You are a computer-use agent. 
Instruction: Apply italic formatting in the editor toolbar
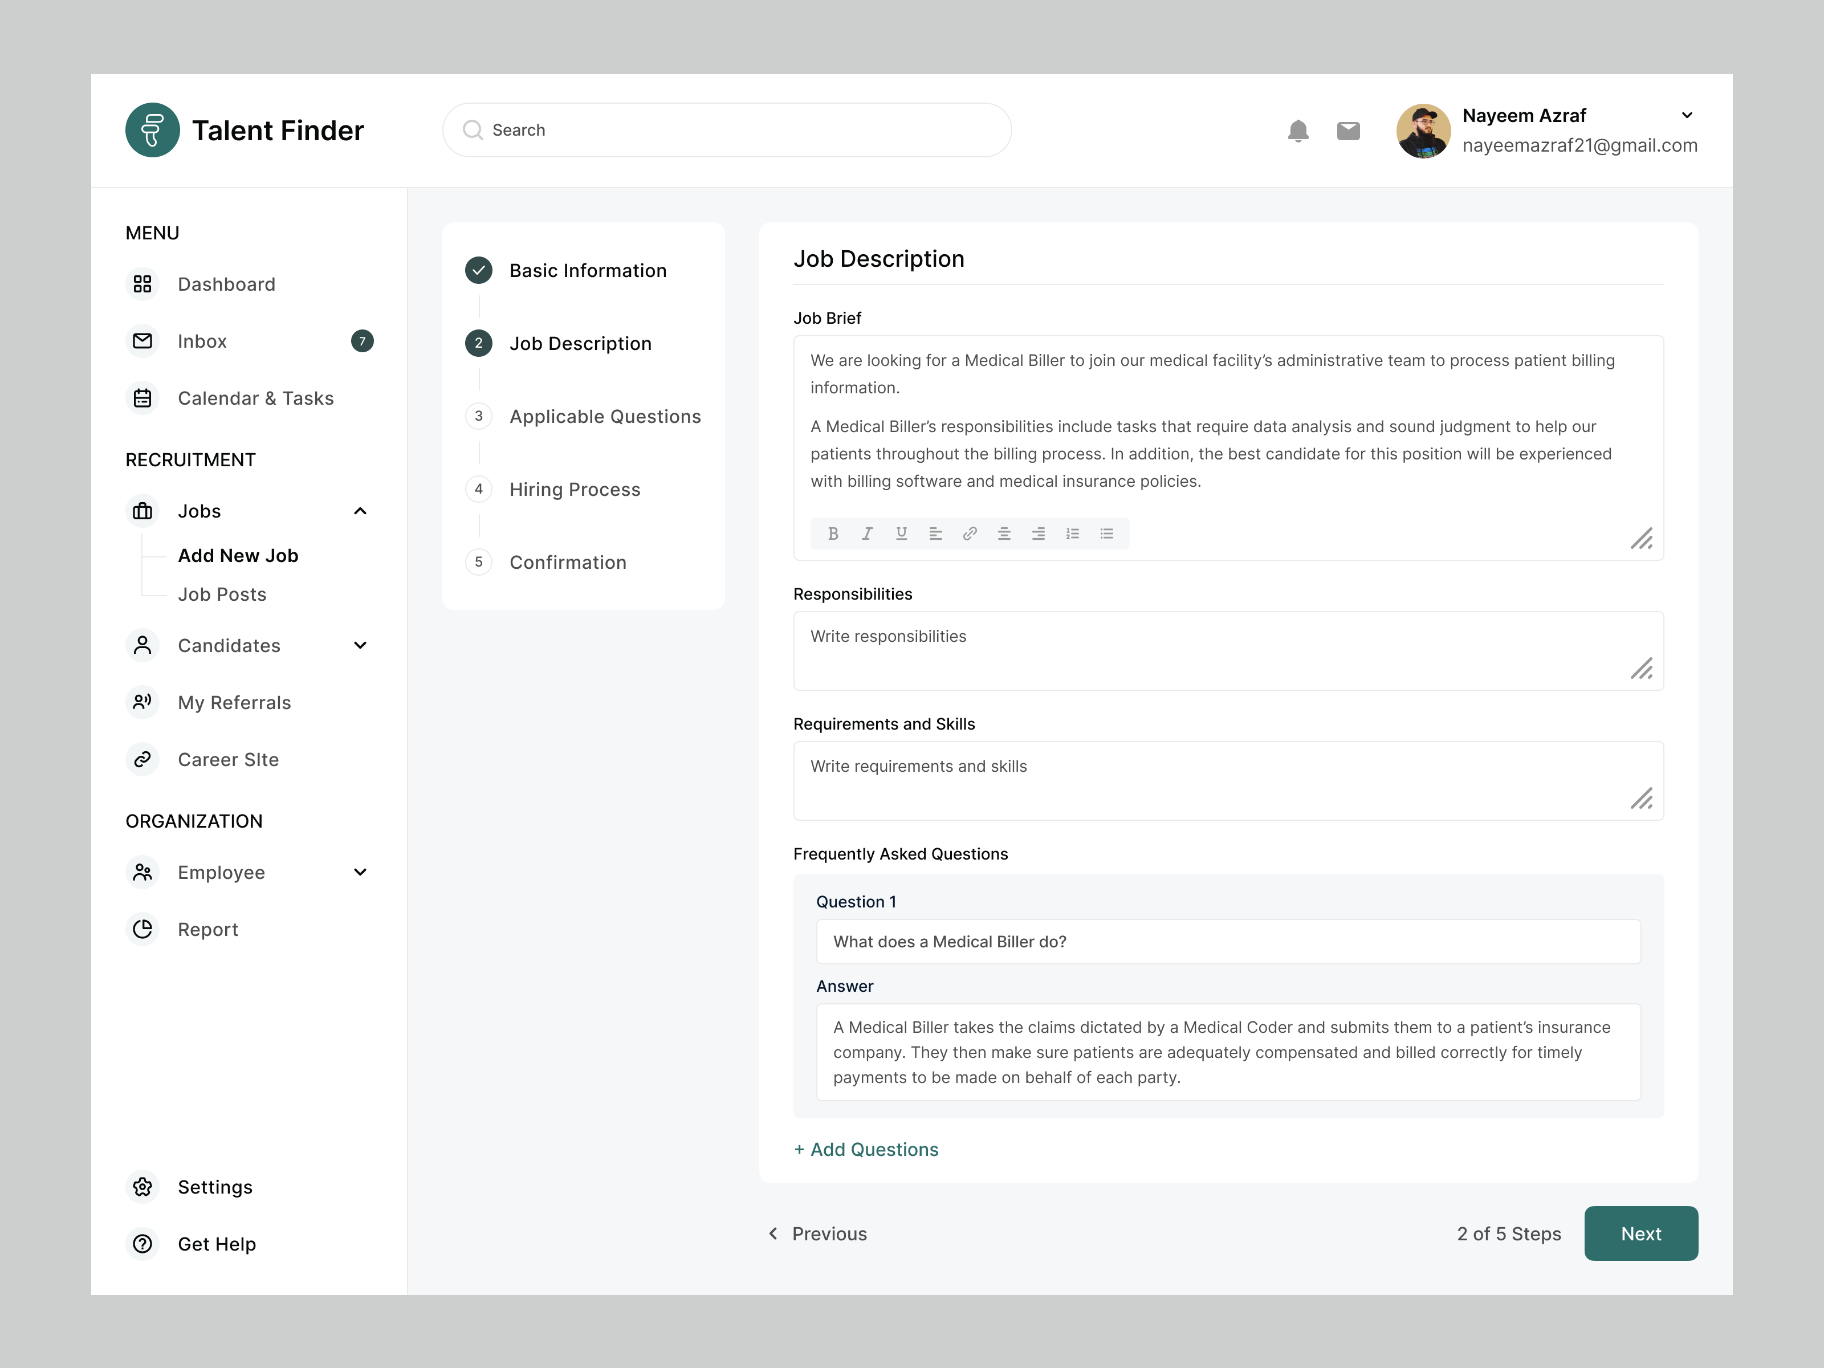coord(866,534)
